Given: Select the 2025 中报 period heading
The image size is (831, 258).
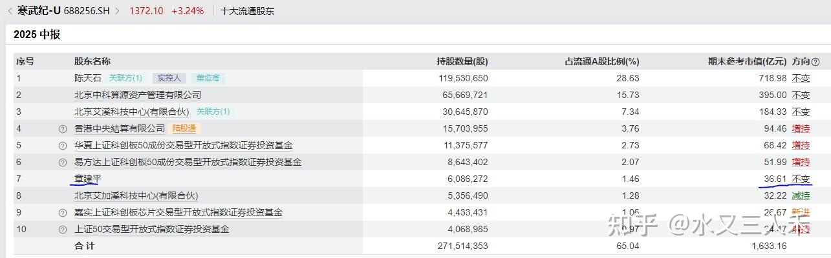Looking at the screenshot, I should click(x=37, y=35).
